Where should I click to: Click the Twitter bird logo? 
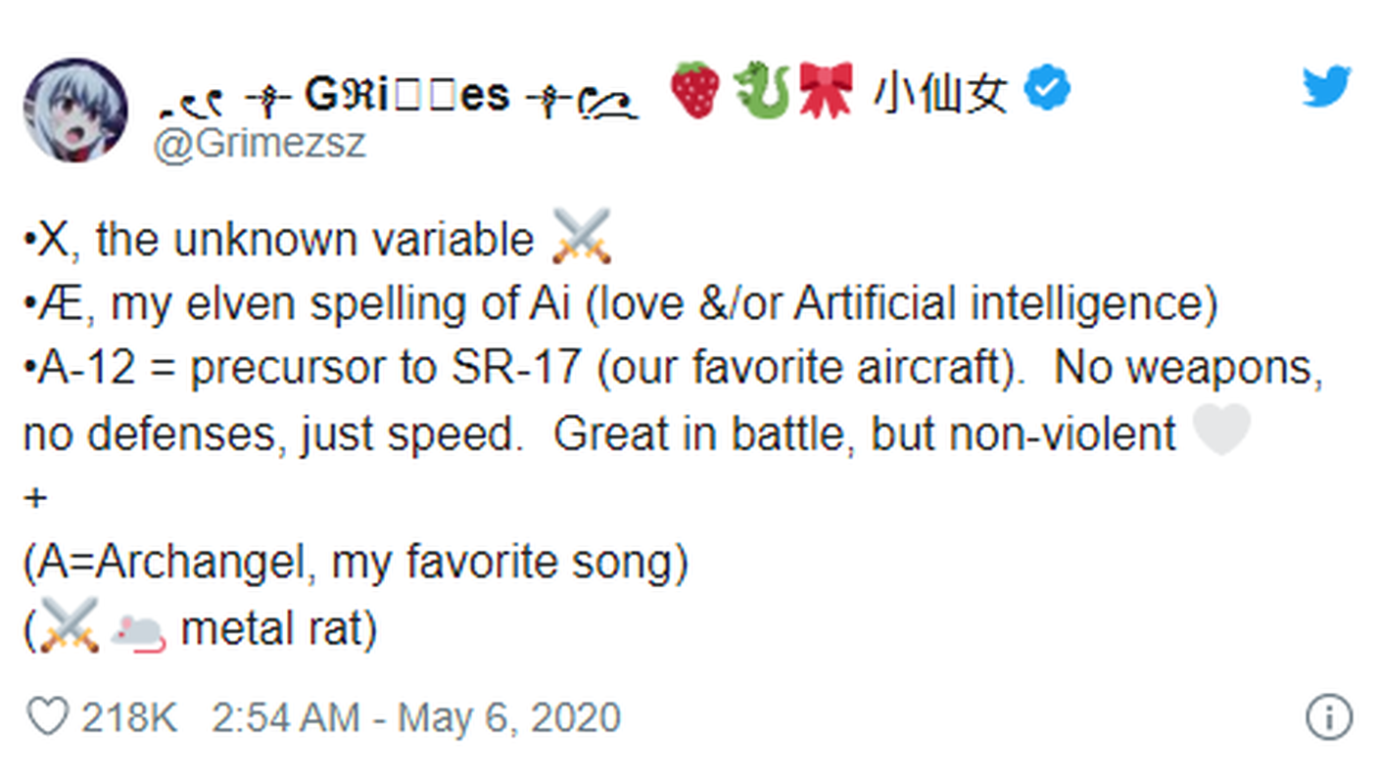(x=1326, y=87)
